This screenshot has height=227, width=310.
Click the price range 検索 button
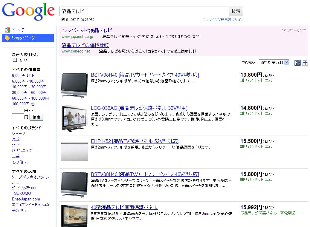36,117
